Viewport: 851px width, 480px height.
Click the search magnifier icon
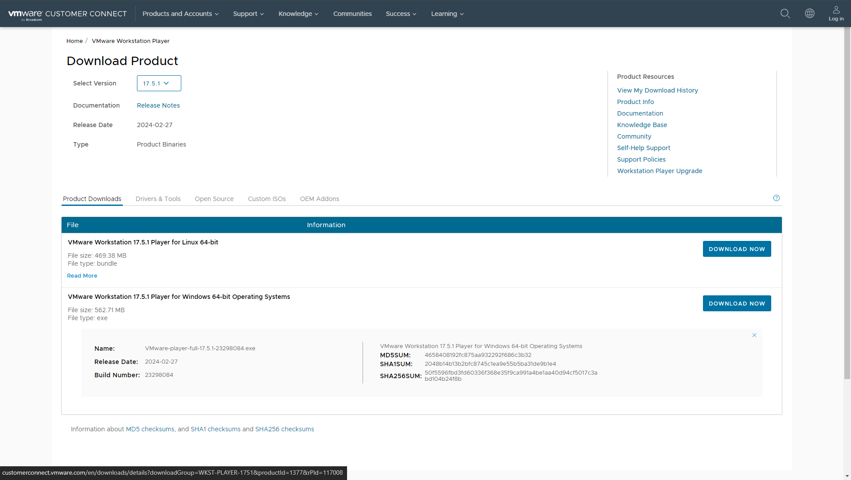785,13
